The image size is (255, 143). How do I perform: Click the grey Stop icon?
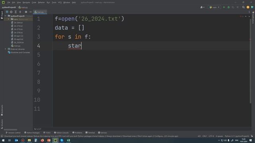237,7
